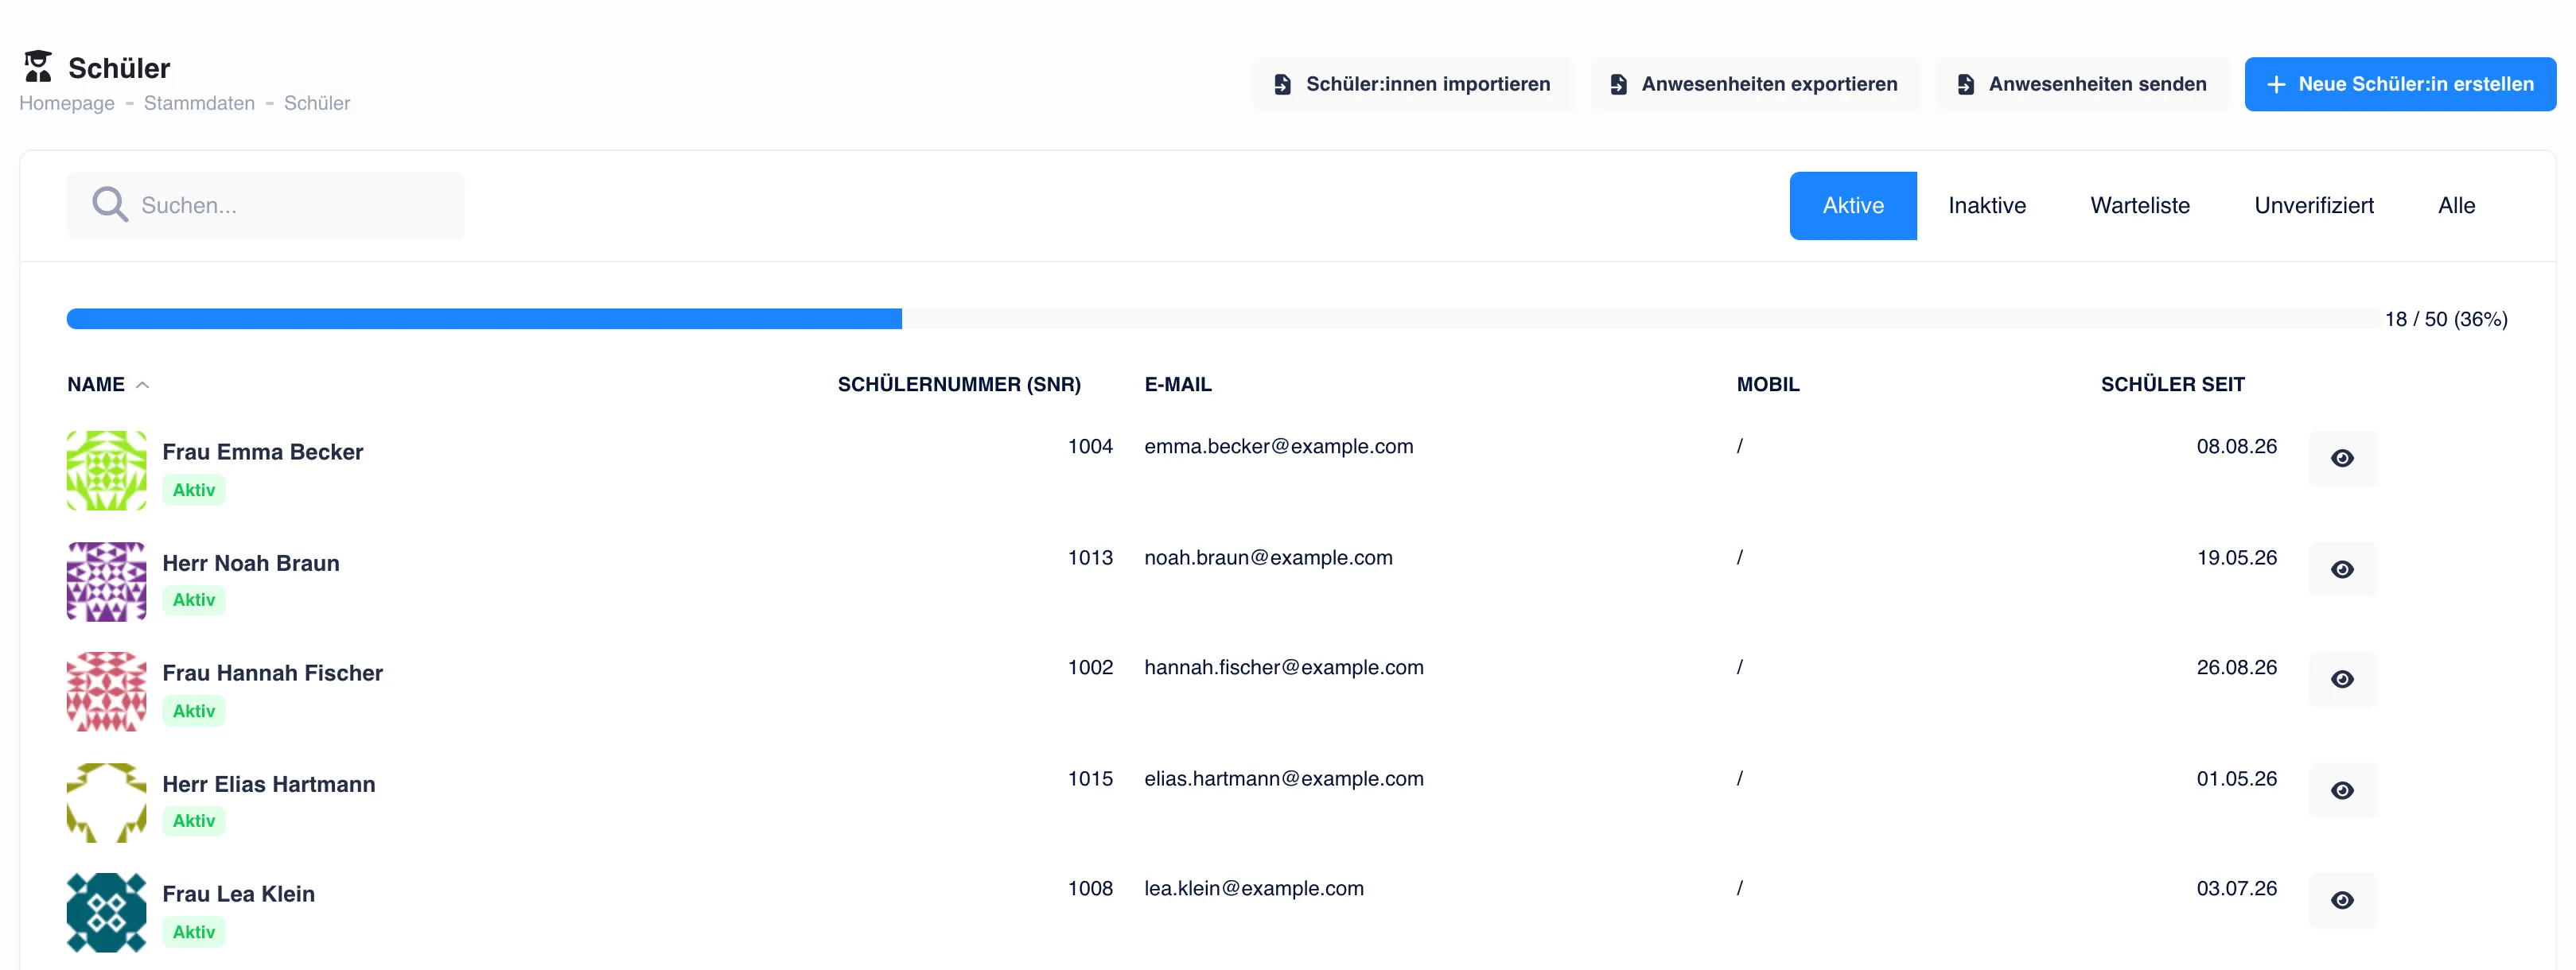2576x970 pixels.
Task: Click the blue student capacity progress bar
Action: point(484,319)
